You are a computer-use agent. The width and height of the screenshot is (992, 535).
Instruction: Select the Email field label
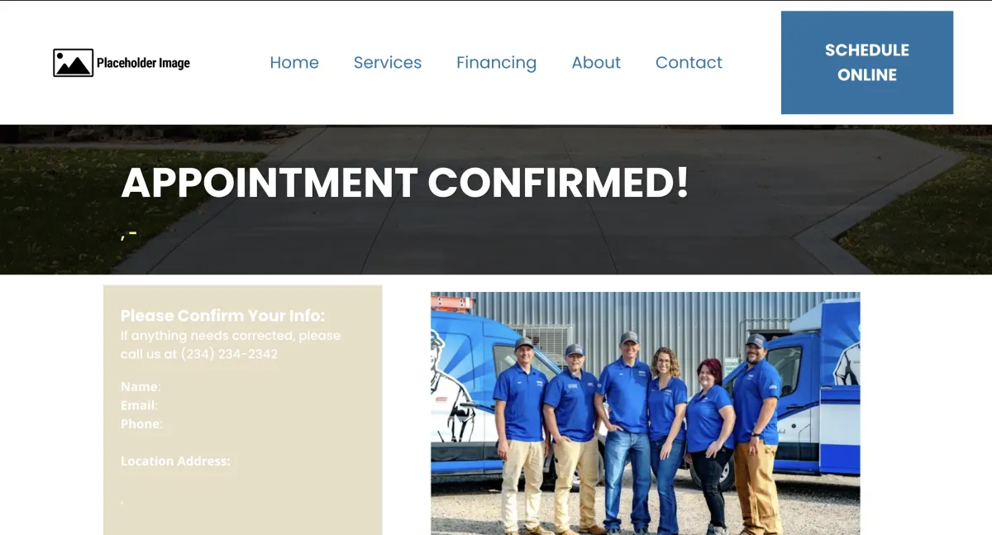click(139, 405)
